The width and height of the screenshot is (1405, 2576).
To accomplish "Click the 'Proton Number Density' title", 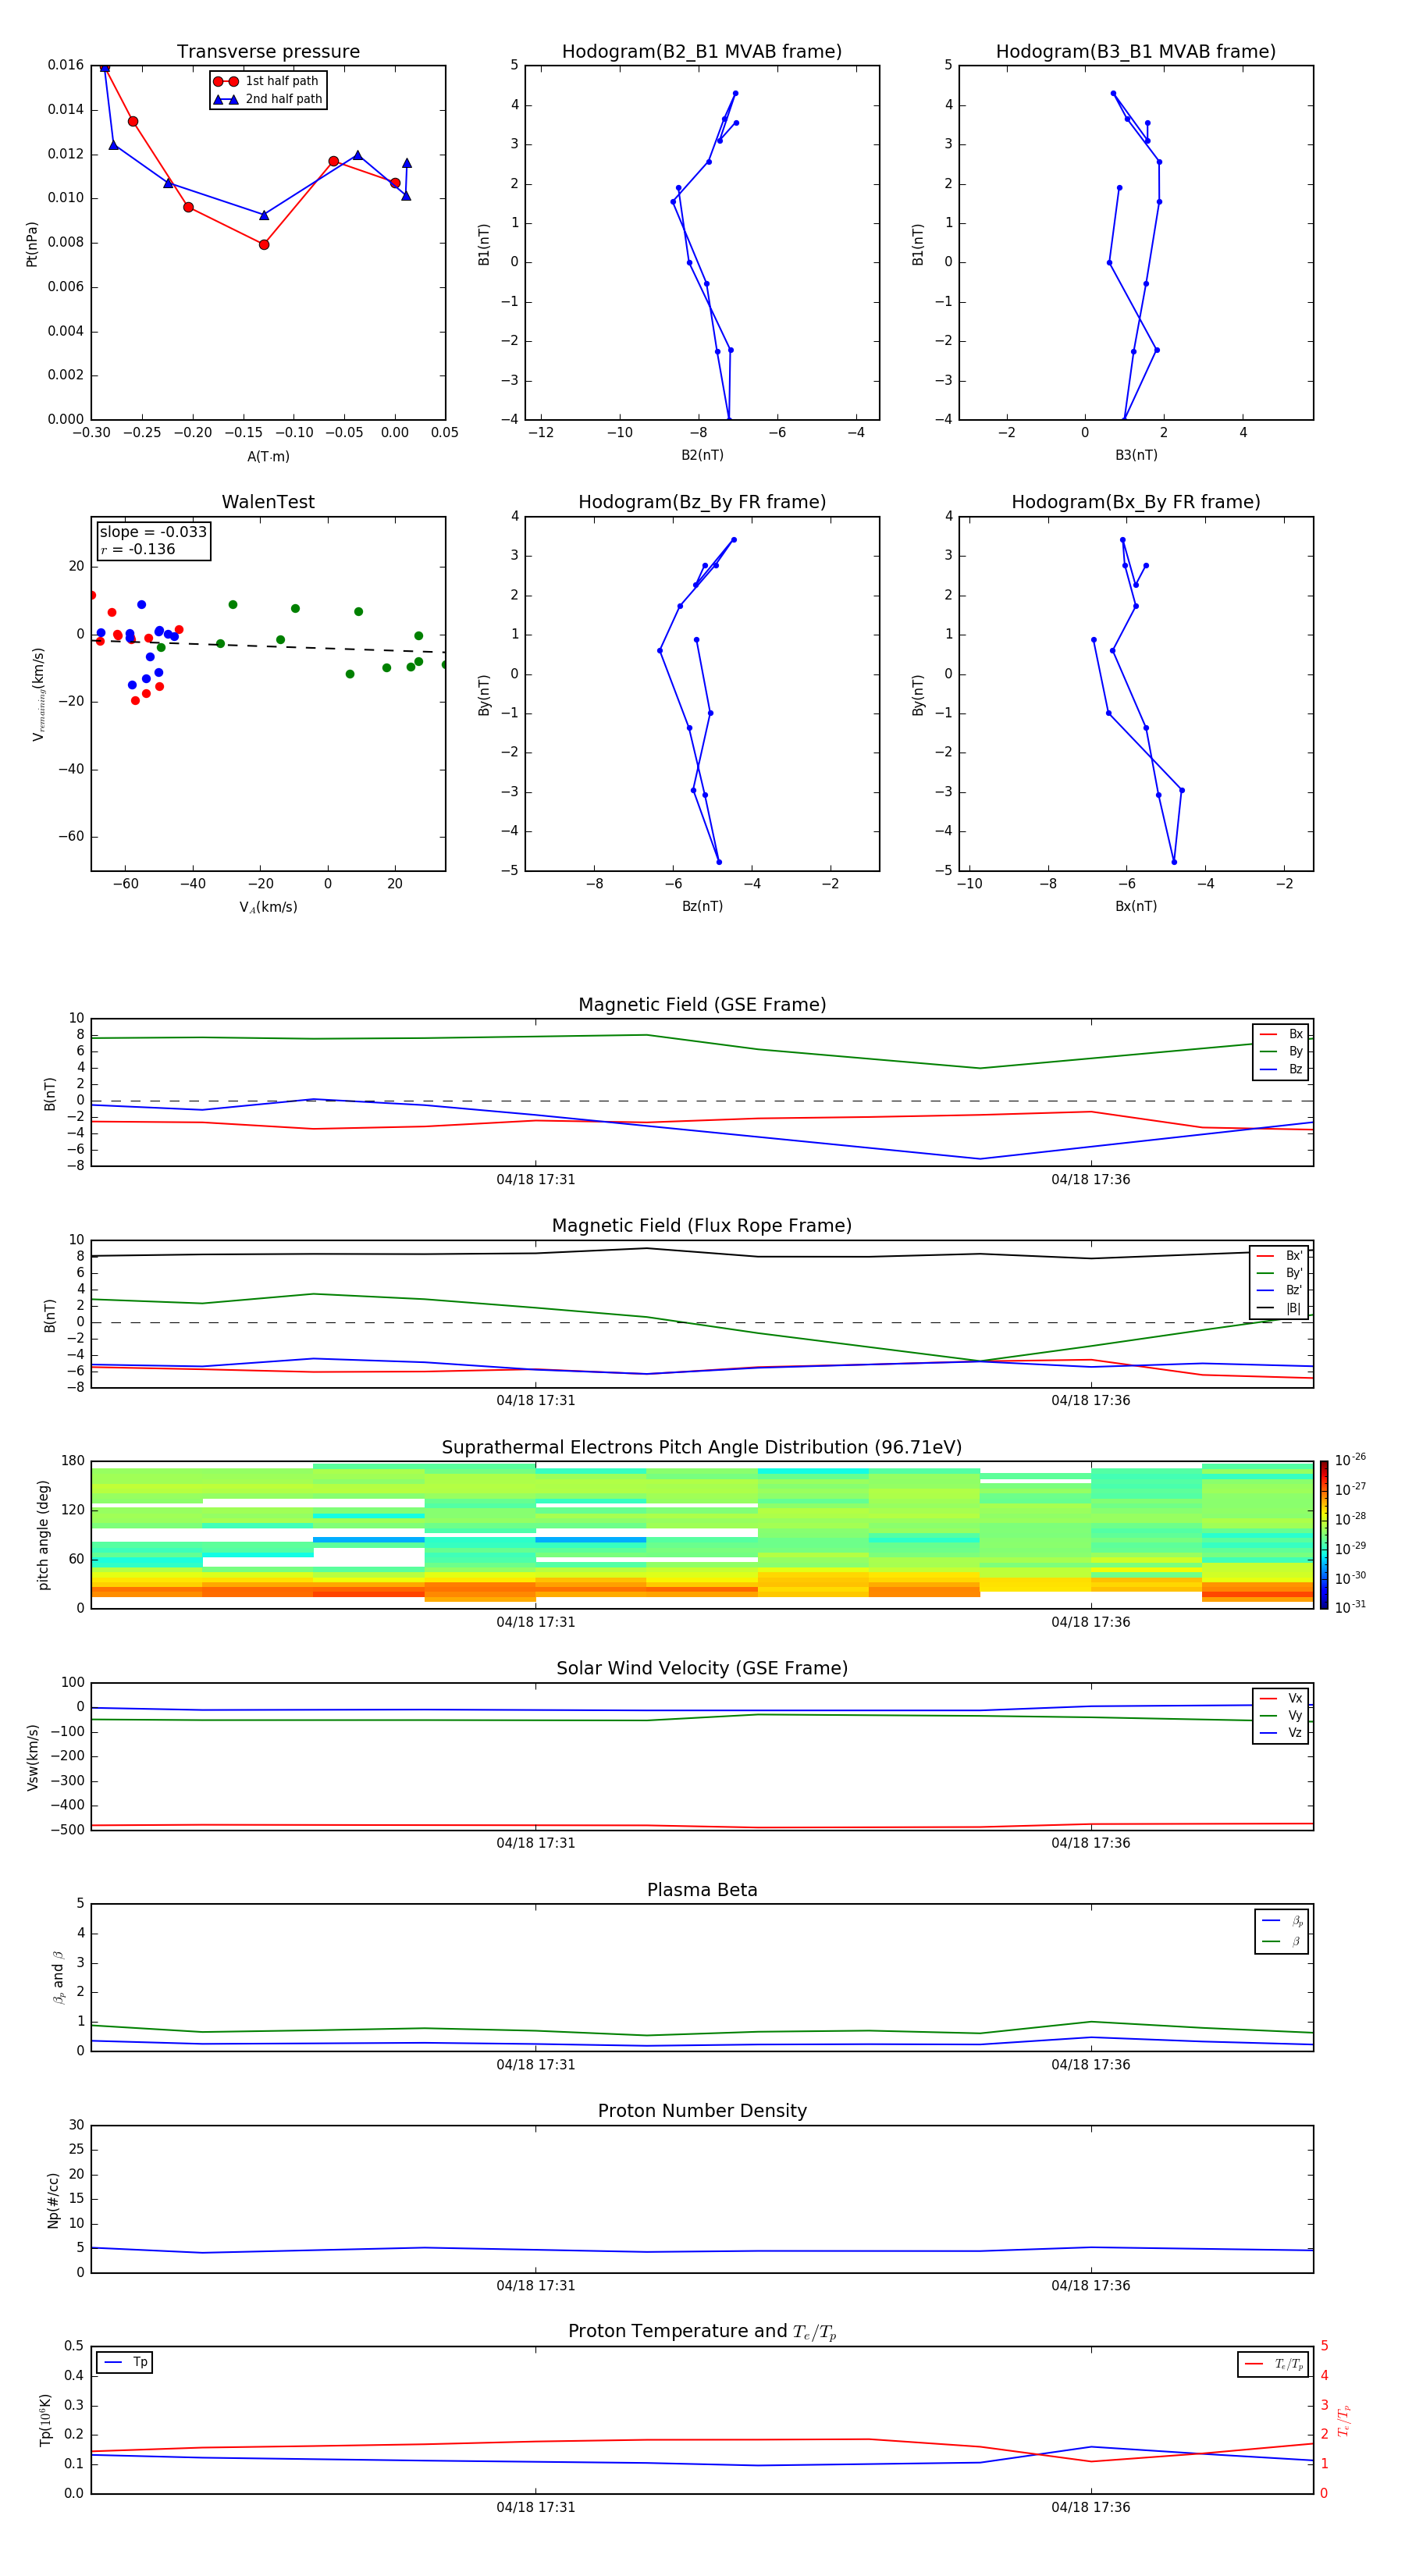I will (x=702, y=2112).
